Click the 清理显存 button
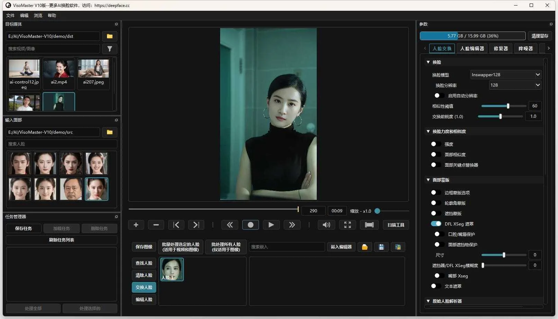 pyautogui.click(x=540, y=36)
